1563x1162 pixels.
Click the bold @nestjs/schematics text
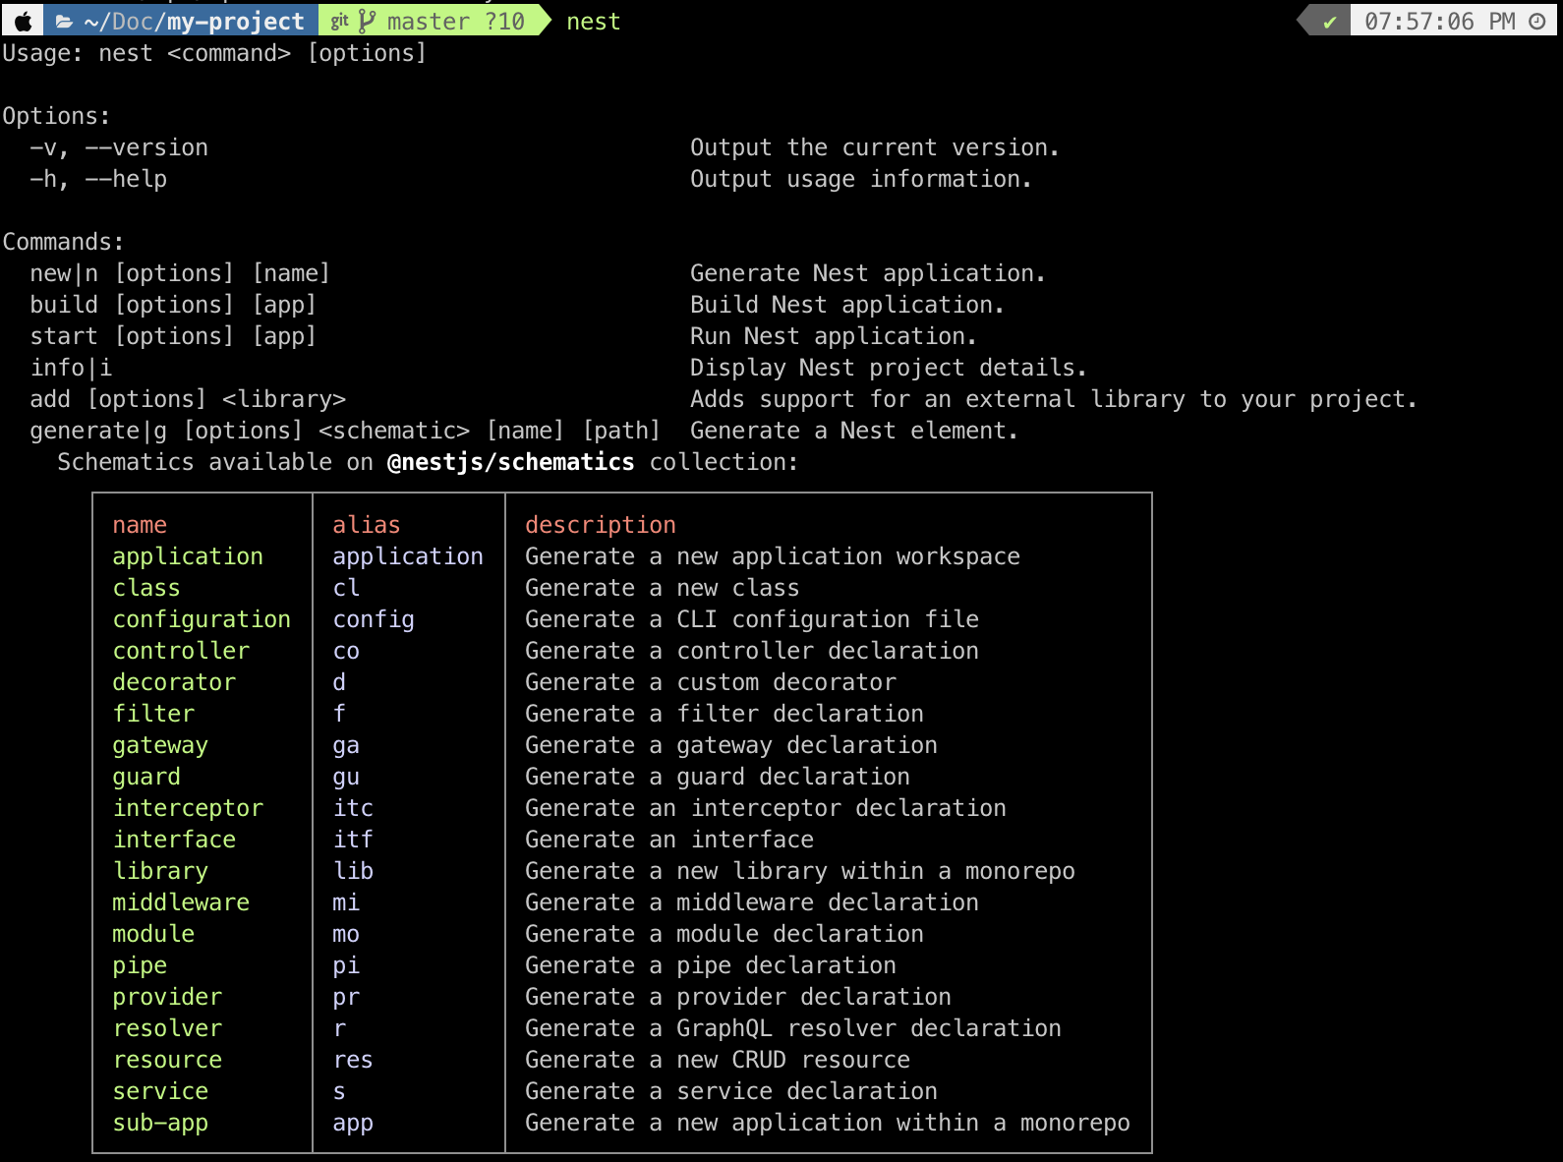(x=511, y=462)
